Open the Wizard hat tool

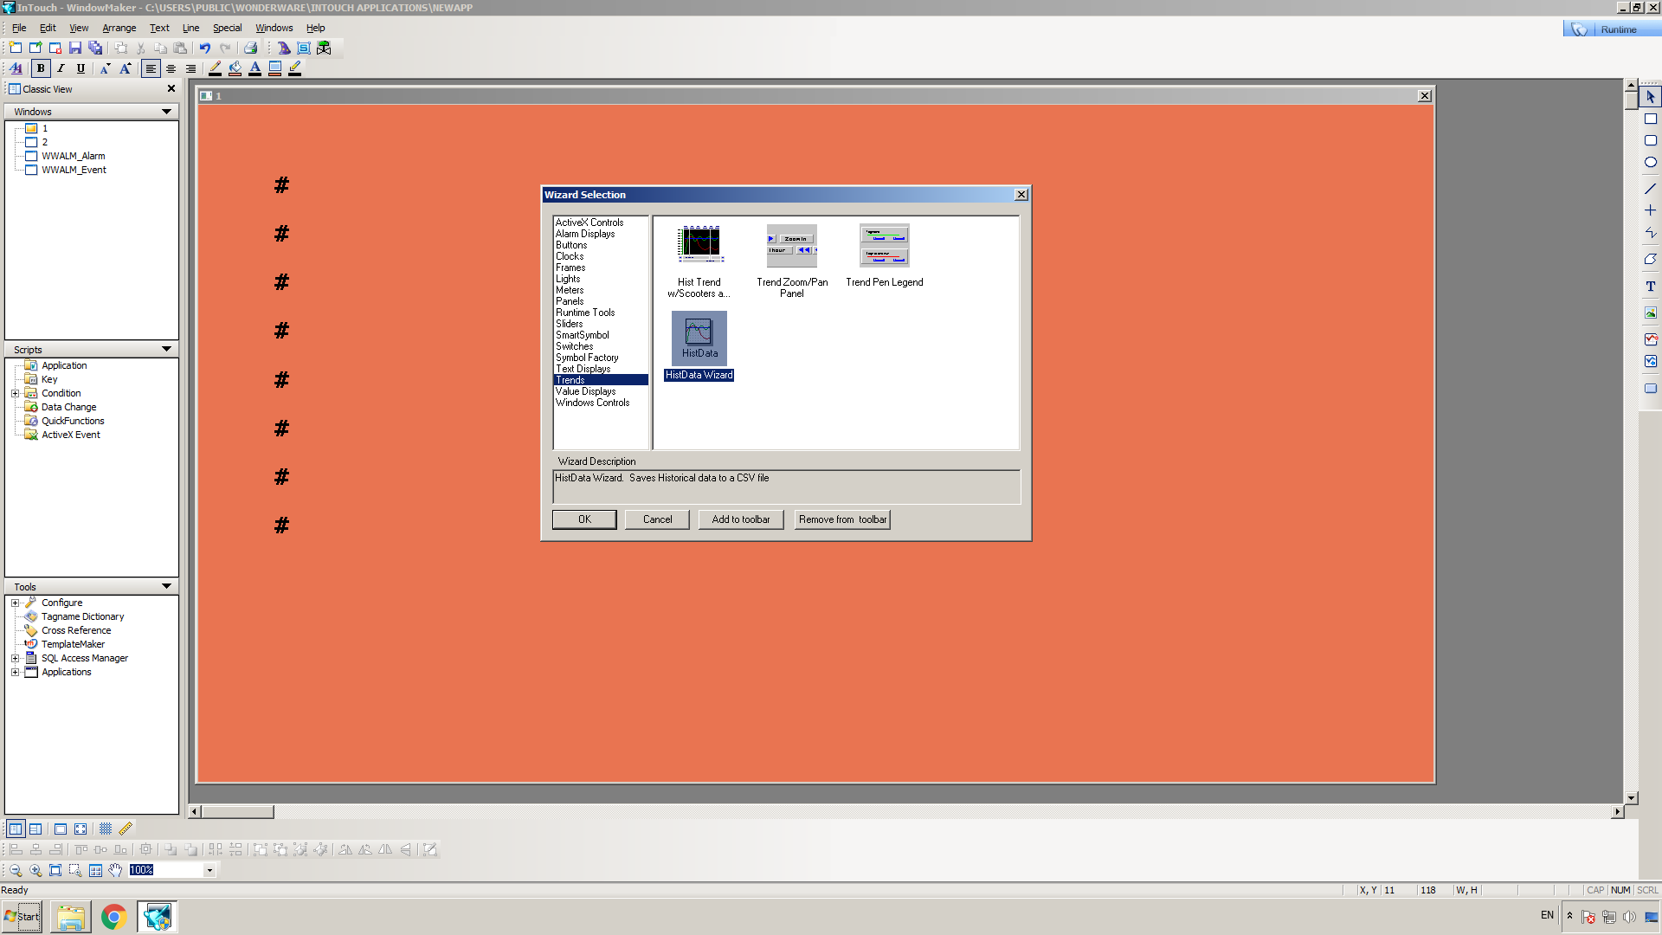click(284, 48)
